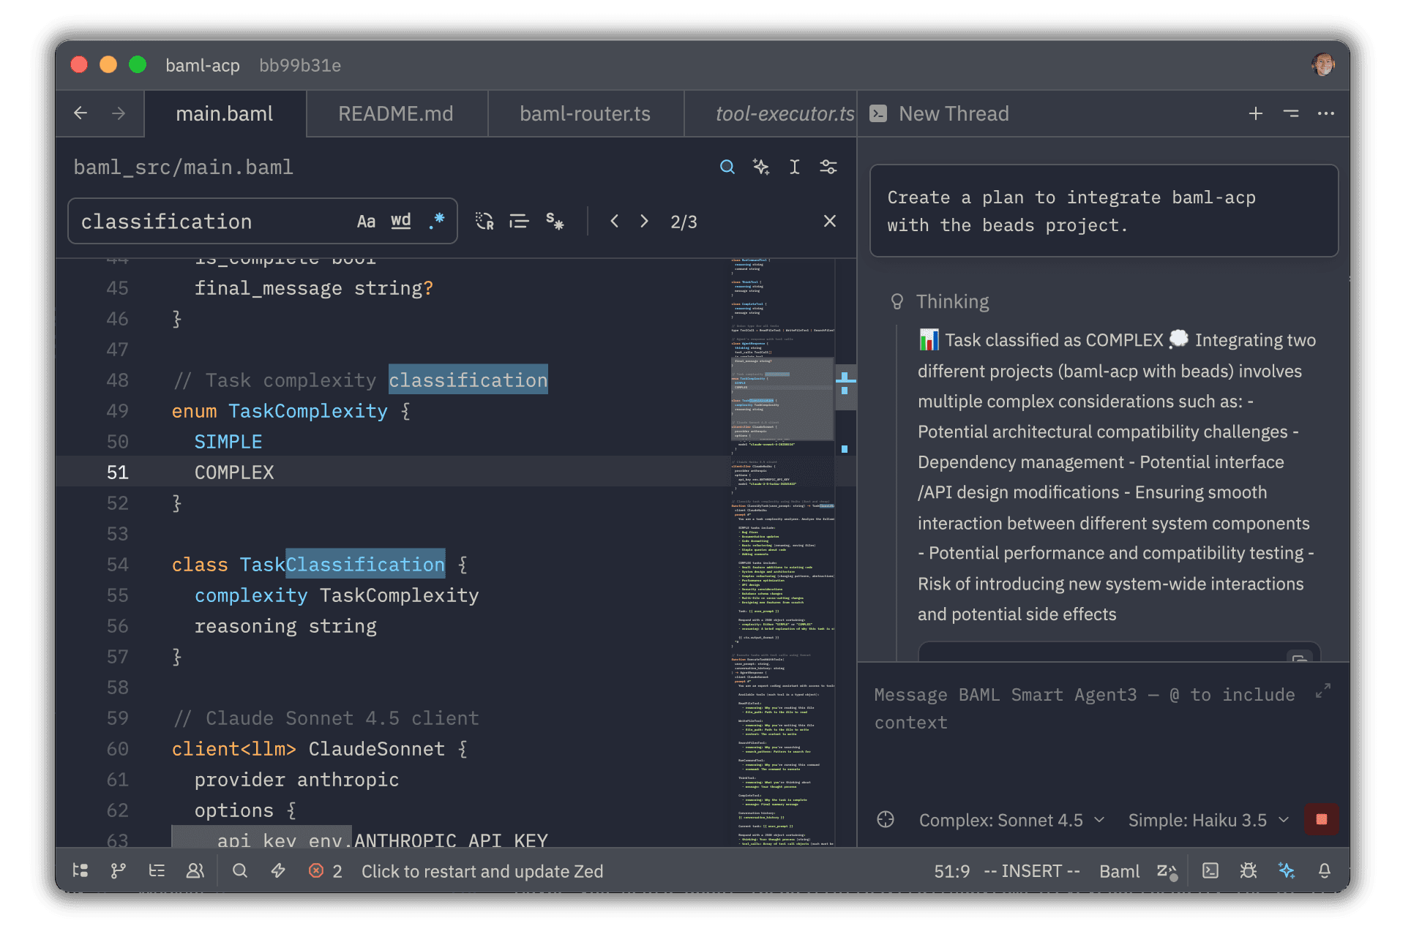Enable regex mode in the search bar
The image size is (1411, 945).
pos(437,221)
